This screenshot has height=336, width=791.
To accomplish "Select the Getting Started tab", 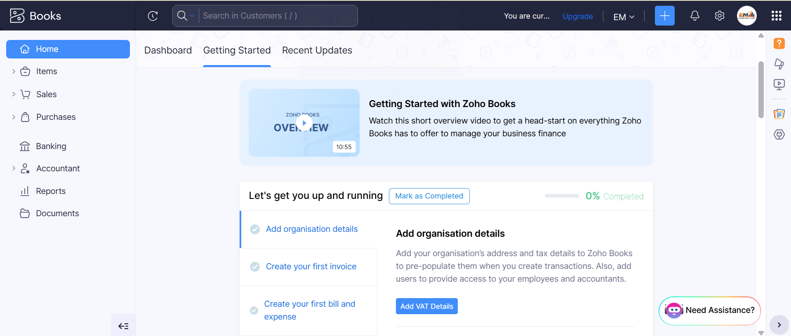I will [237, 50].
